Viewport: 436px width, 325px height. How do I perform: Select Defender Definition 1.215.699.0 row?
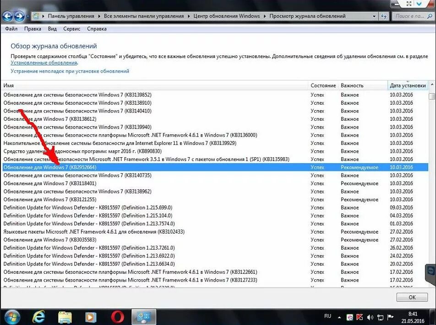pyautogui.click(x=215, y=208)
